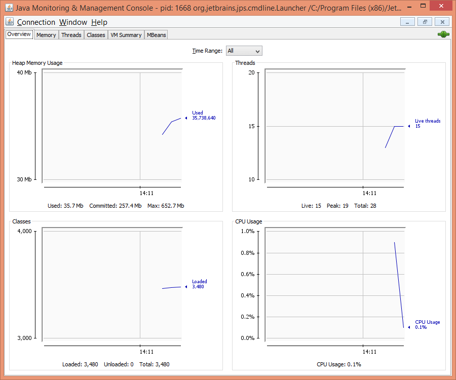Click the 14:11 label under CPU chart
The image size is (456, 380).
click(x=369, y=352)
